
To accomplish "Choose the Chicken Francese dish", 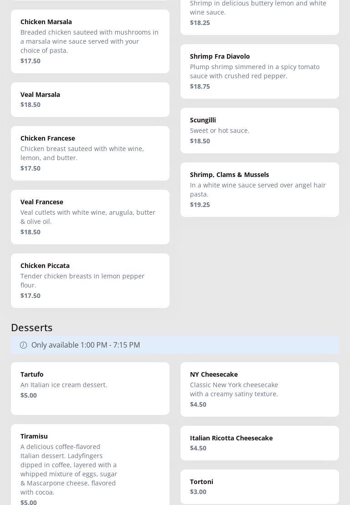I will tap(90, 153).
